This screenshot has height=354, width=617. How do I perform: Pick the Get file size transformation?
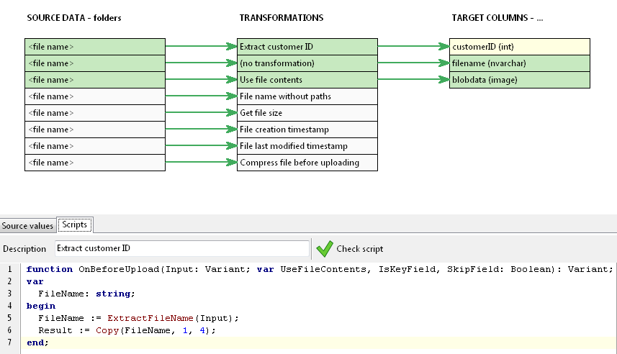(307, 113)
